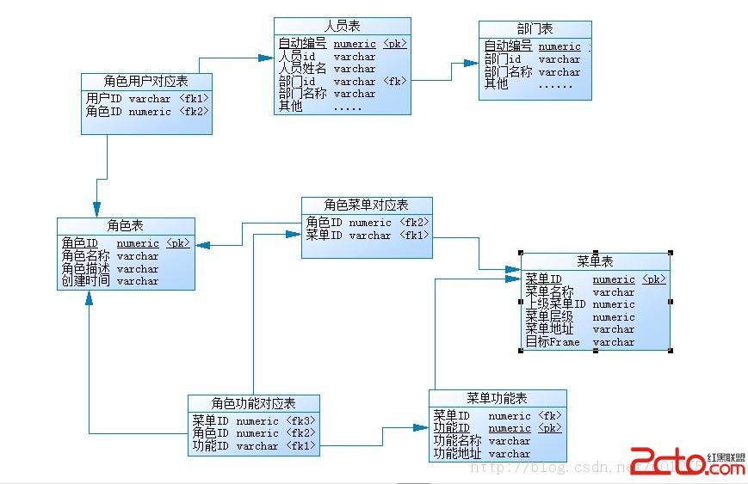Click the 用户ID varchar fk1 row

coord(147,99)
